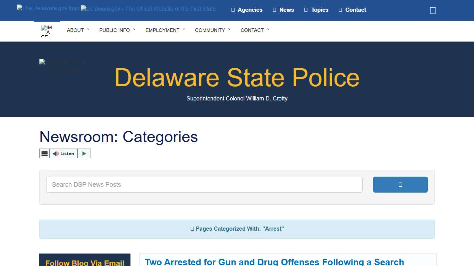Click inside the Search DSP News Posts field

coord(204,185)
